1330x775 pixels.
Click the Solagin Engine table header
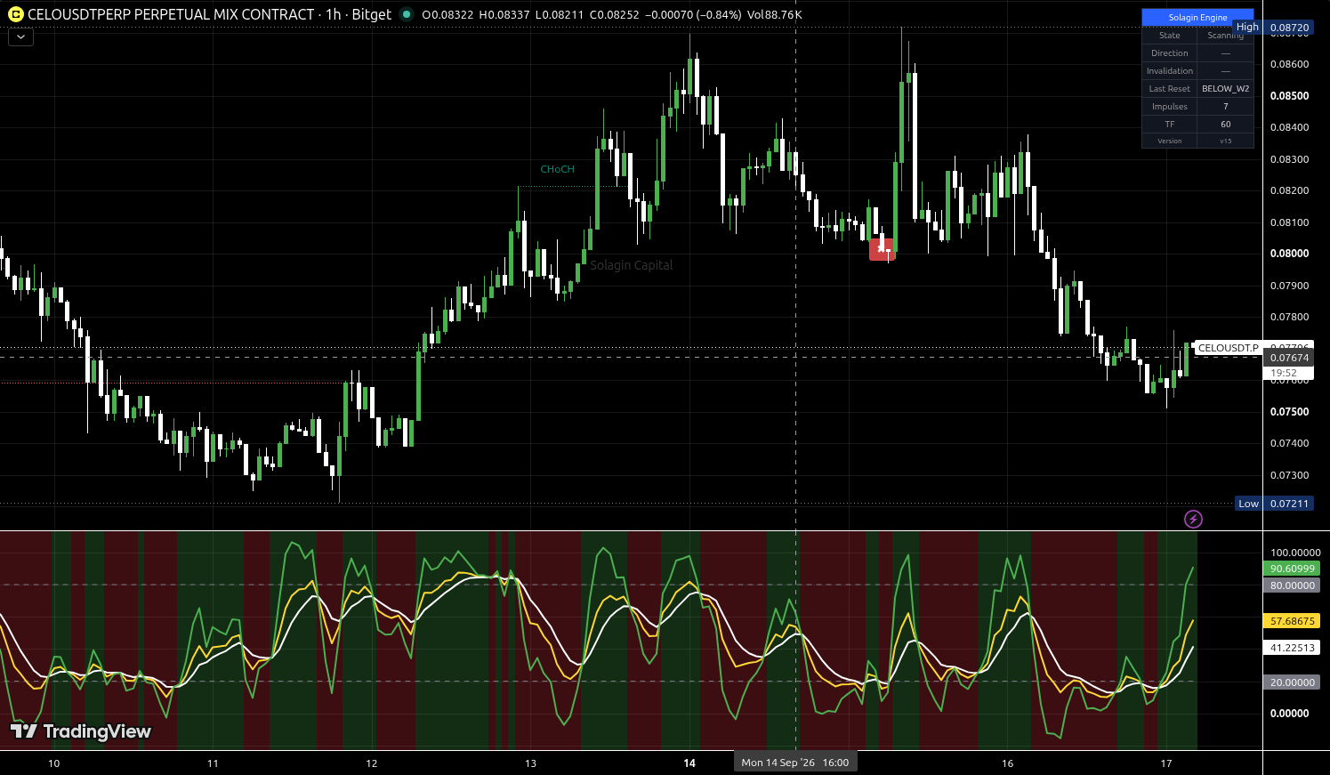[1197, 17]
